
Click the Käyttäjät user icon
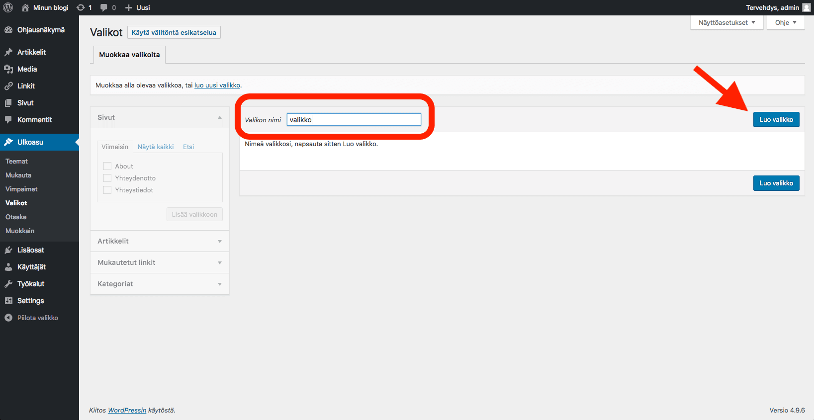(8, 267)
